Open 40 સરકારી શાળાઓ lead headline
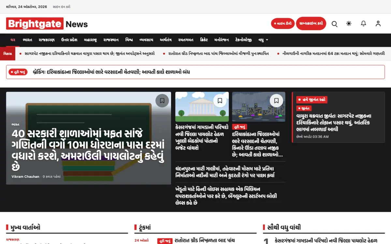Image resolution: width=391 pixels, height=244 pixels. coord(88,150)
